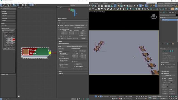Image resolution: width=178 pixels, height=100 pixels.
Task: Play the animation
Action: (141, 96)
